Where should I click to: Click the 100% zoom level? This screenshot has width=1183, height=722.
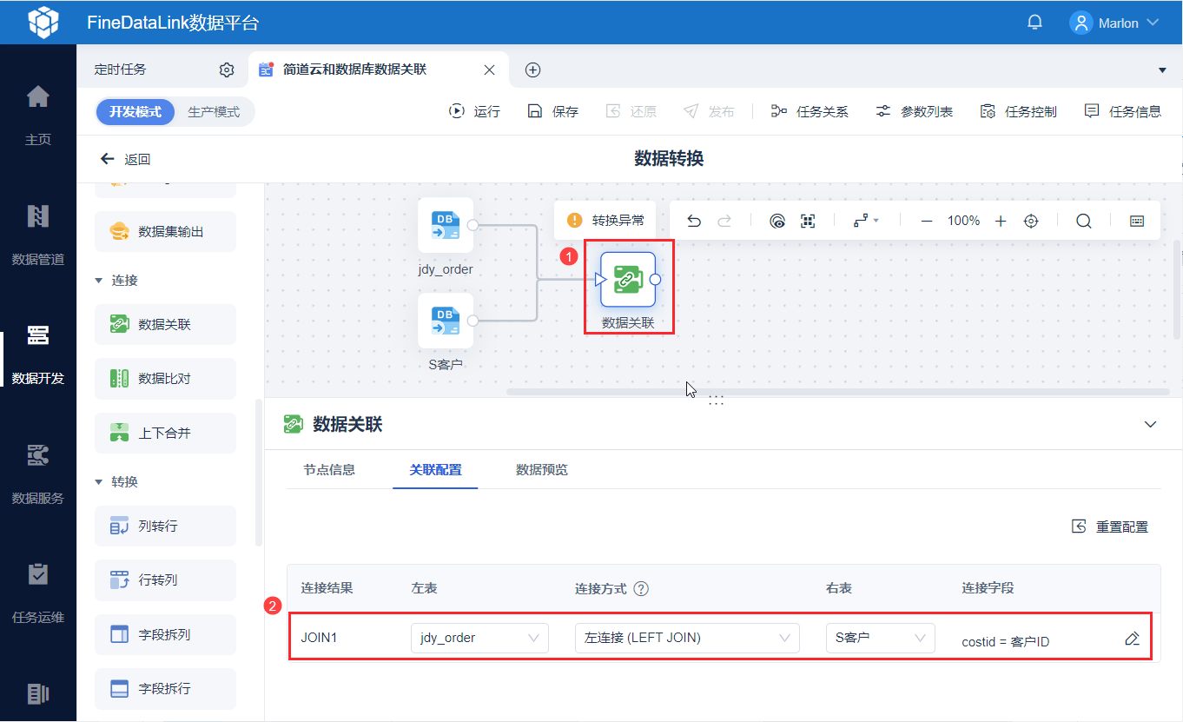click(x=963, y=221)
